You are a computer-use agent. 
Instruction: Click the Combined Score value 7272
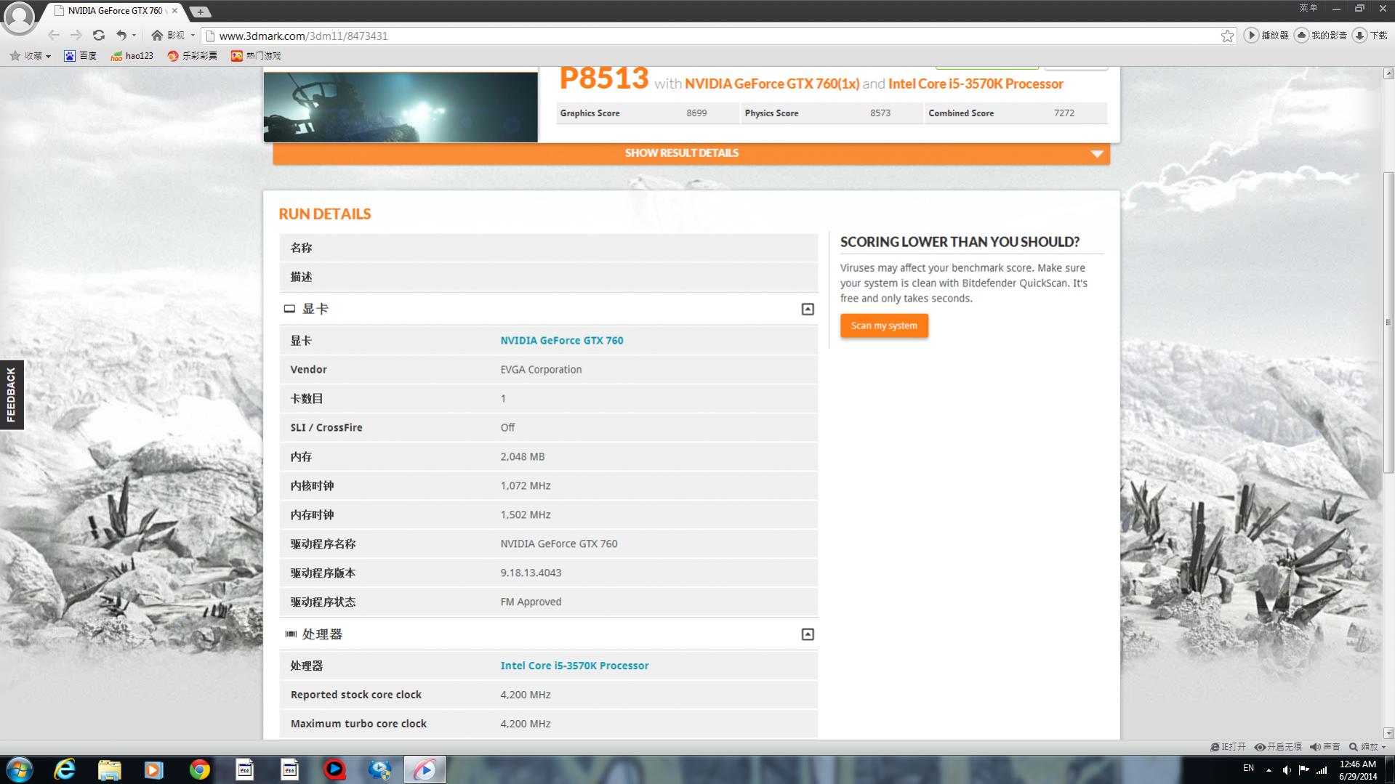tap(1064, 113)
